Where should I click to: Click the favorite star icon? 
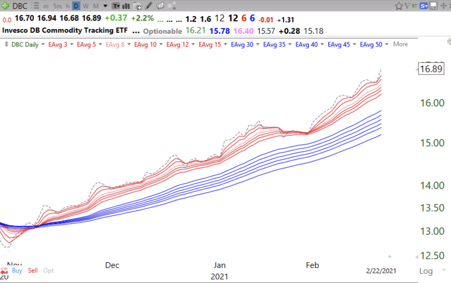[x=399, y=6]
